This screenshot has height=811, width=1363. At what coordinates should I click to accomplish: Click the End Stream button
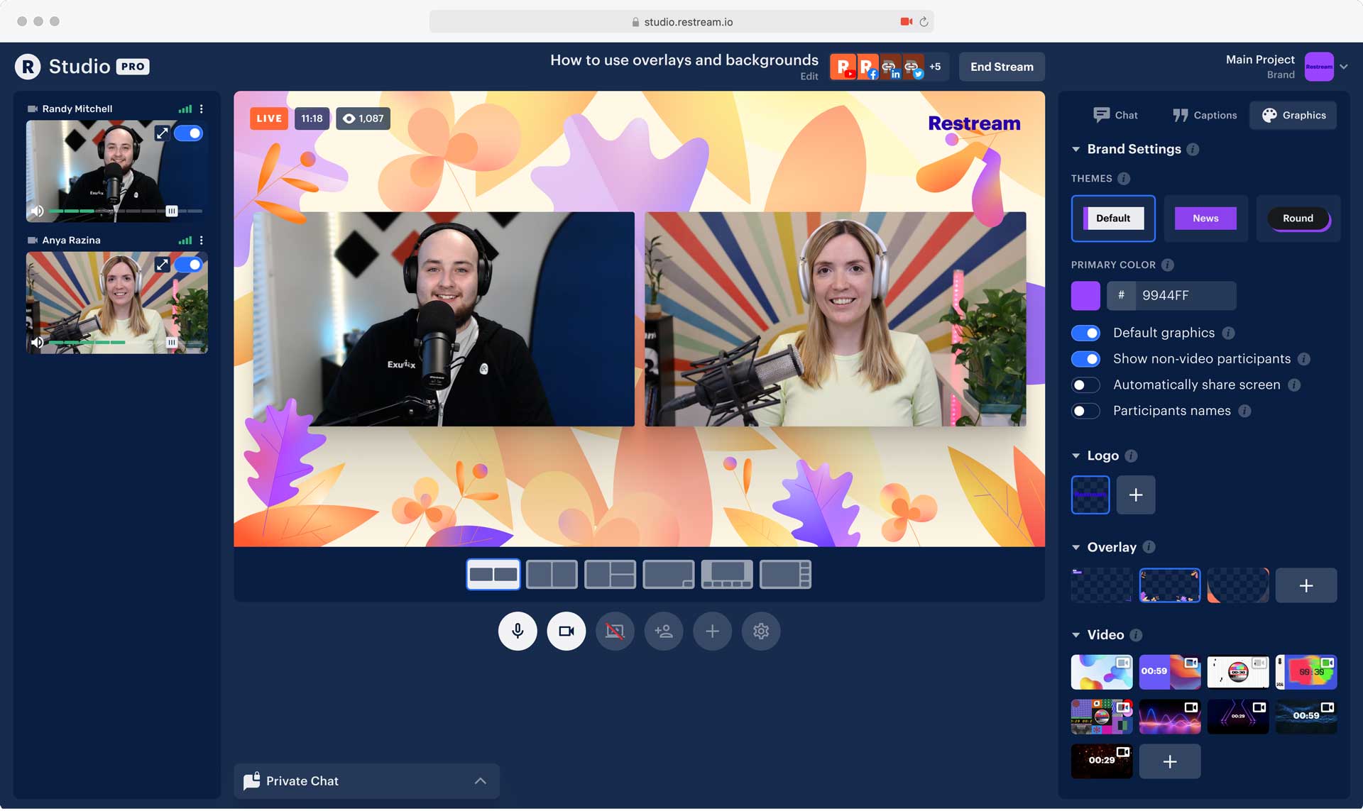[x=1001, y=67]
